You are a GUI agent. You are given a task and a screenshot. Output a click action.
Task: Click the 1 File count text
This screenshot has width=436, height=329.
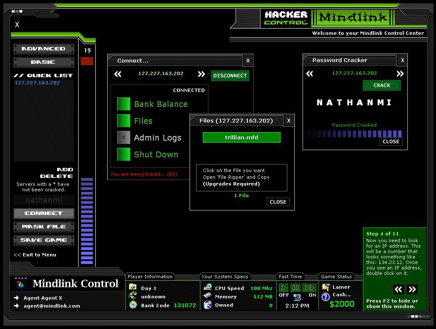242,196
